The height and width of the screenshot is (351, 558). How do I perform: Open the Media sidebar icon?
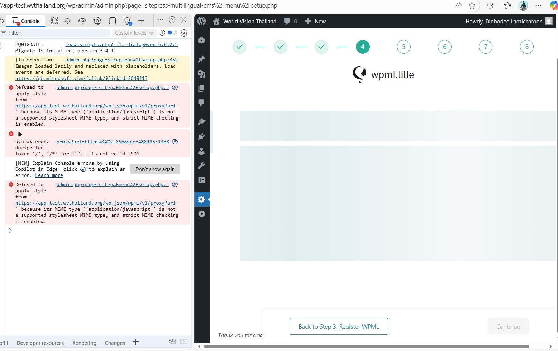coord(202,74)
